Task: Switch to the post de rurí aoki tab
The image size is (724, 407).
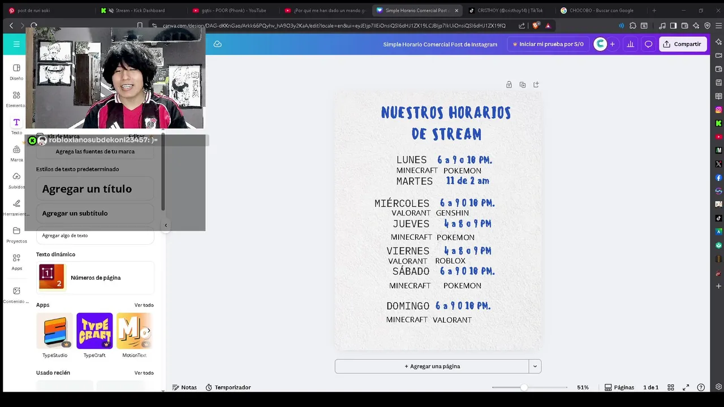Action: click(48, 10)
